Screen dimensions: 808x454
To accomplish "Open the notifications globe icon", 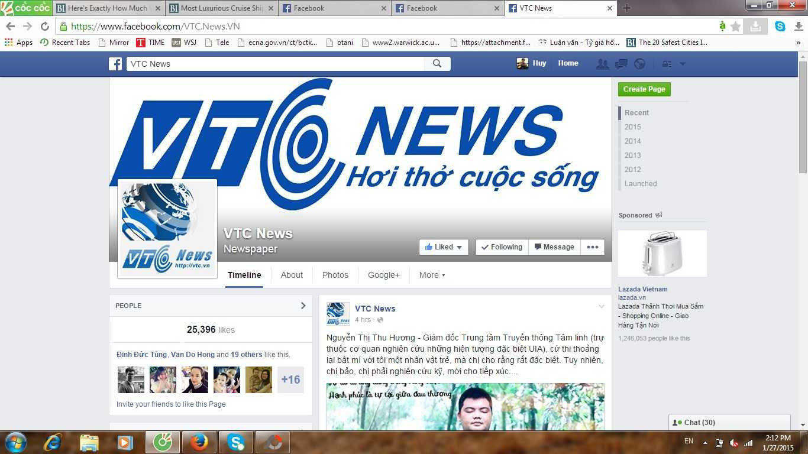I will [639, 64].
